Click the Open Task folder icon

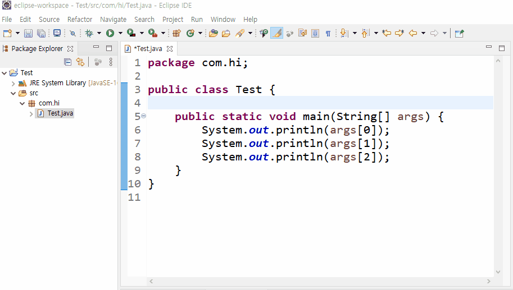point(226,33)
